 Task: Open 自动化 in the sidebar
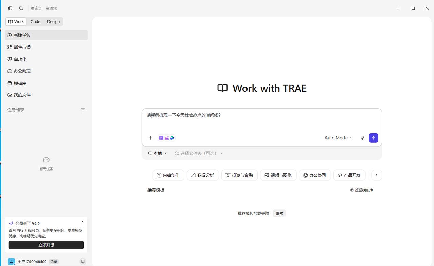coord(46,59)
